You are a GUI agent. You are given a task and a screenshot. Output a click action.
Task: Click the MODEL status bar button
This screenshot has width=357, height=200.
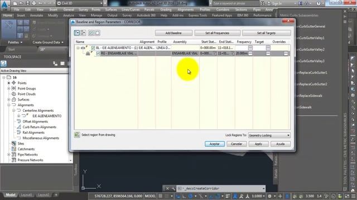(x=150, y=196)
